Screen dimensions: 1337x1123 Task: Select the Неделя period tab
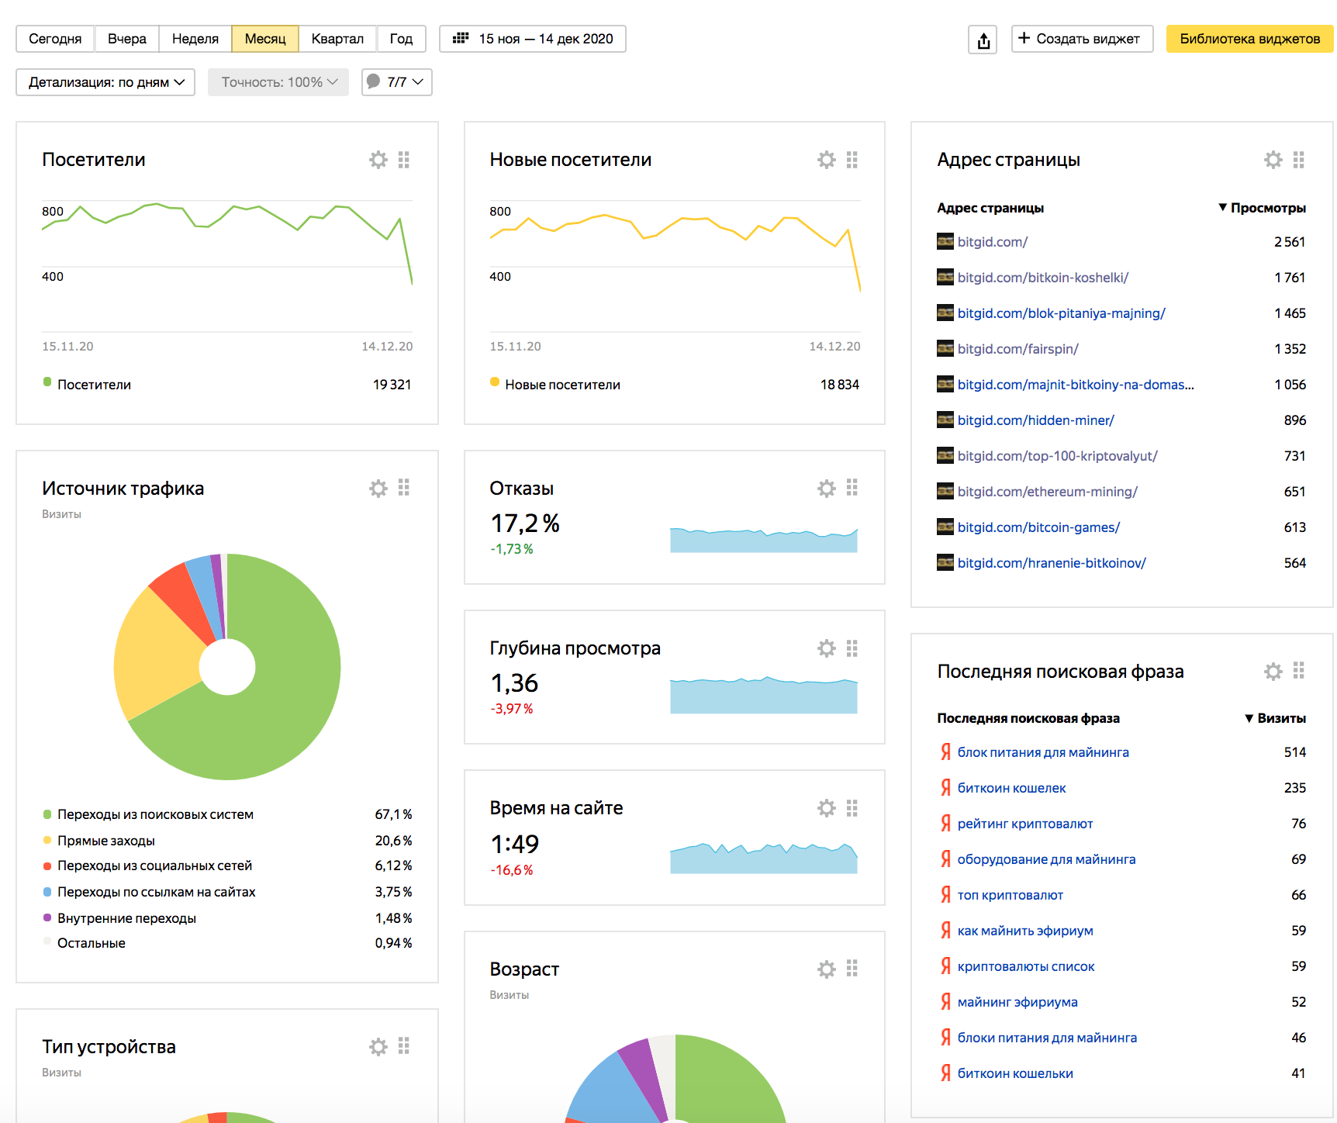[195, 39]
